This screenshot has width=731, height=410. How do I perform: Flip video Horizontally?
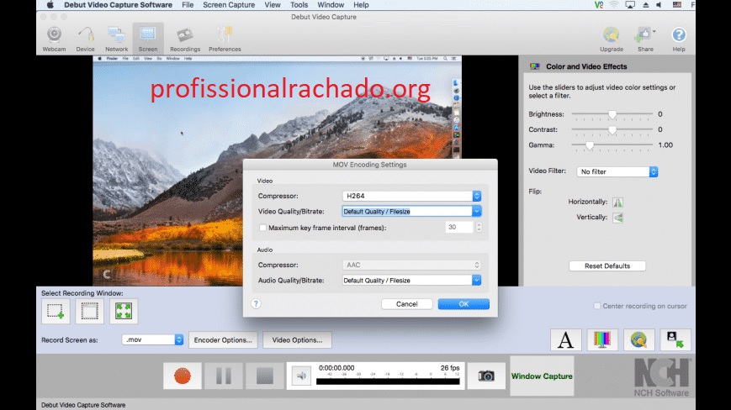pos(617,202)
